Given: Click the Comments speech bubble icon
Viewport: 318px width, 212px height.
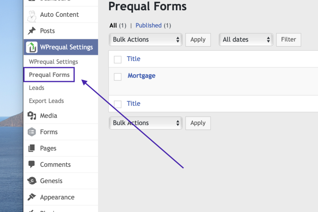Looking at the screenshot, I should coord(32,164).
